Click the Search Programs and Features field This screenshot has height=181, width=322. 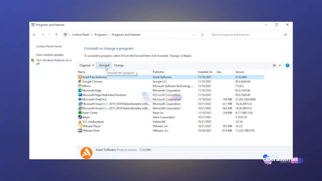(250, 35)
